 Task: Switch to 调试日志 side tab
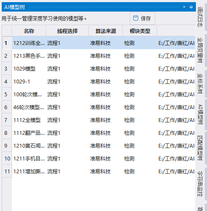click(200, 17)
